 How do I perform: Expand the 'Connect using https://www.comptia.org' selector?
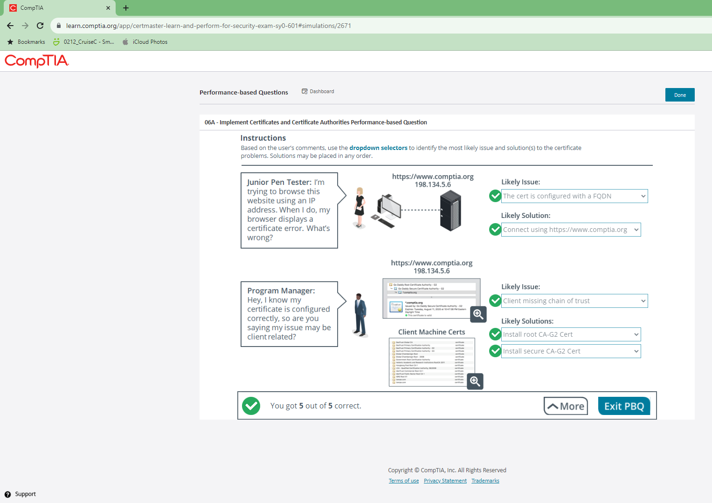(x=571, y=230)
